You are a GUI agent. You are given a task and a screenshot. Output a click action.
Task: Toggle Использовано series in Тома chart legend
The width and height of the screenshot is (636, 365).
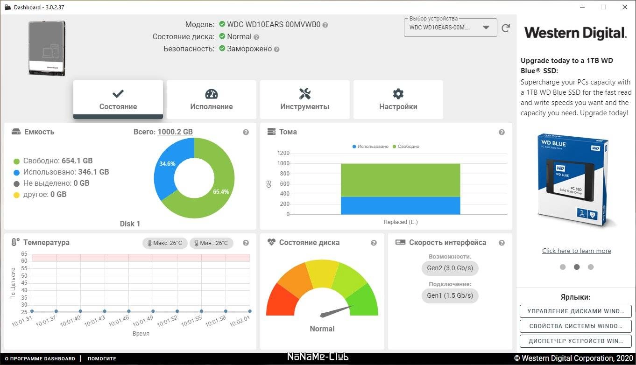point(370,147)
